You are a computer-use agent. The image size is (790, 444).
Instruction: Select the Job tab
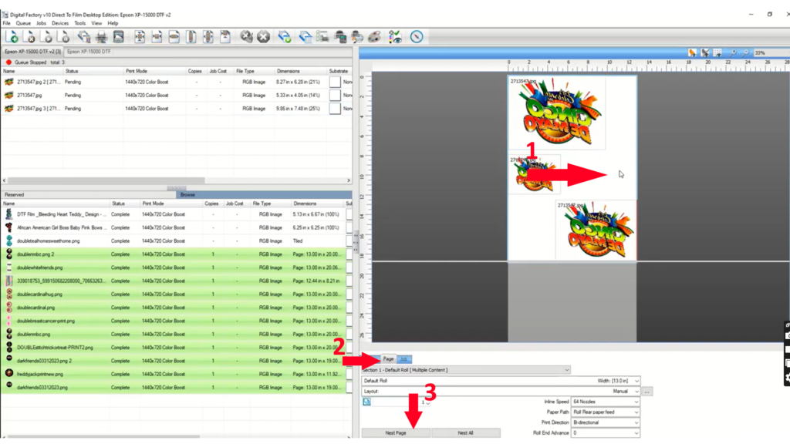click(x=403, y=359)
